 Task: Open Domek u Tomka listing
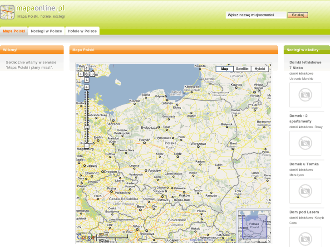(x=304, y=164)
